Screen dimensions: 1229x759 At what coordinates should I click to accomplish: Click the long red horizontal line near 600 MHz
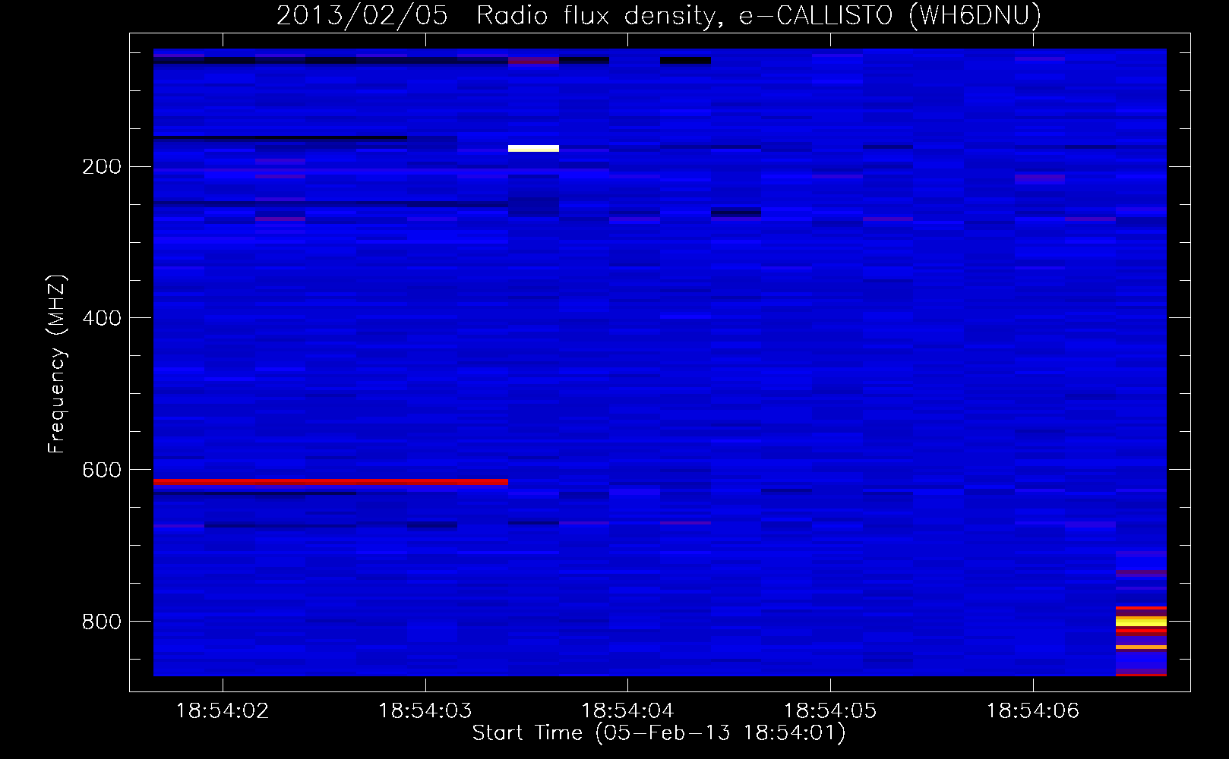tap(330, 482)
